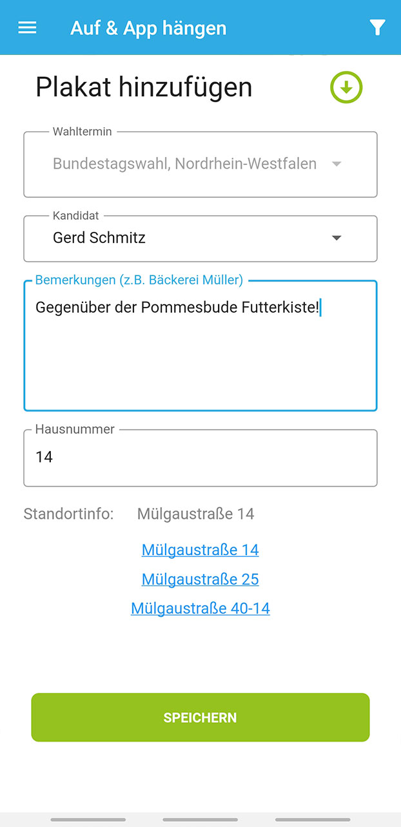This screenshot has width=401, height=827.
Task: Click the green download arrow icon
Action: point(346,87)
